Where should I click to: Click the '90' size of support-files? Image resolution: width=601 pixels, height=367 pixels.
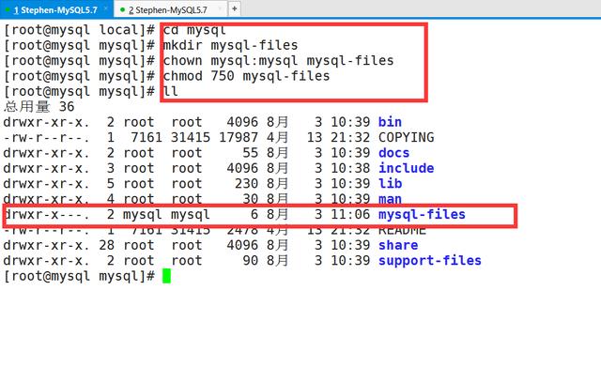point(250,260)
